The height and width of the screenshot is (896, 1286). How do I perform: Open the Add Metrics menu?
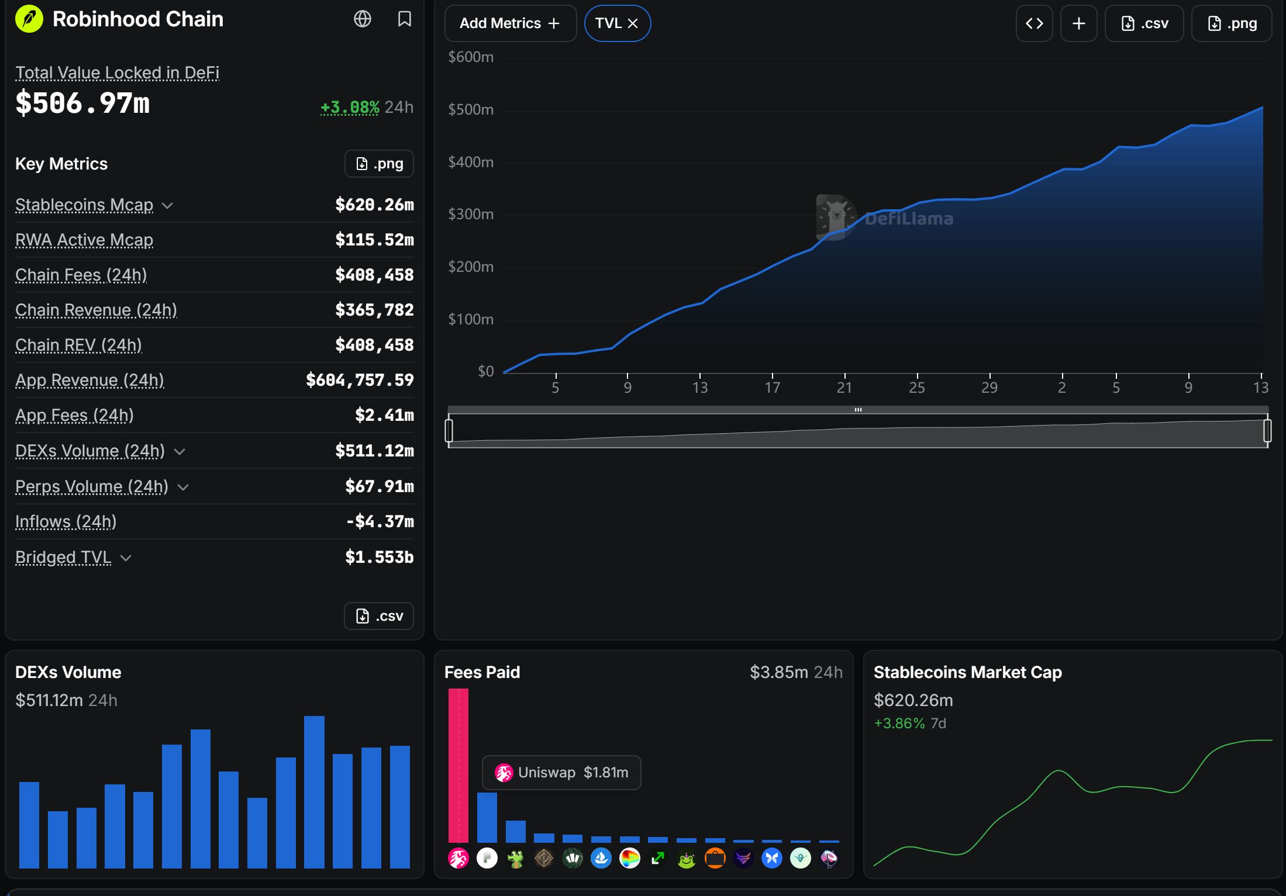[511, 23]
